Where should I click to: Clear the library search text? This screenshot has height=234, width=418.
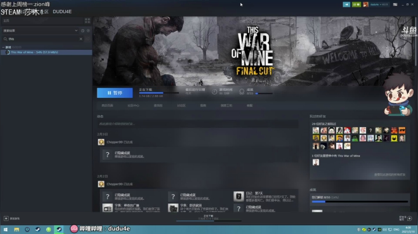[81, 39]
